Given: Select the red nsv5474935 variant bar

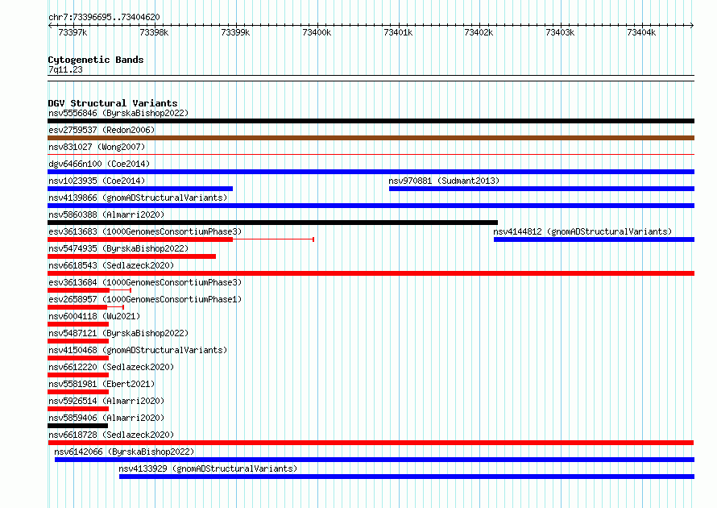Looking at the screenshot, I should point(131,256).
